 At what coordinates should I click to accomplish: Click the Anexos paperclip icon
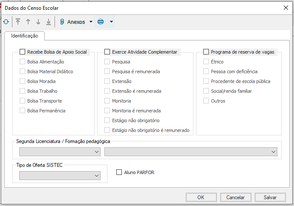click(x=62, y=22)
